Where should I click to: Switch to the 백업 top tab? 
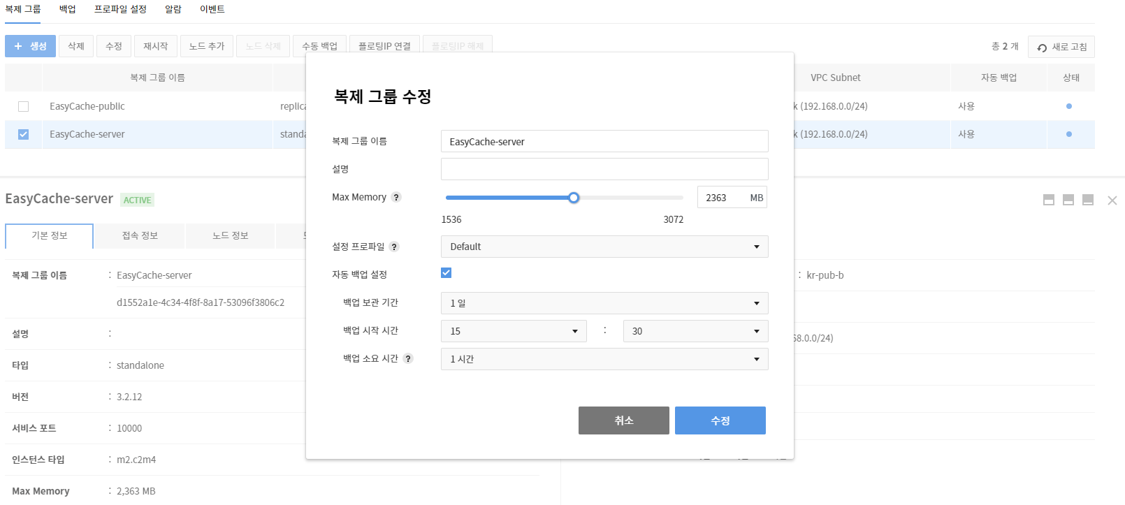[68, 9]
